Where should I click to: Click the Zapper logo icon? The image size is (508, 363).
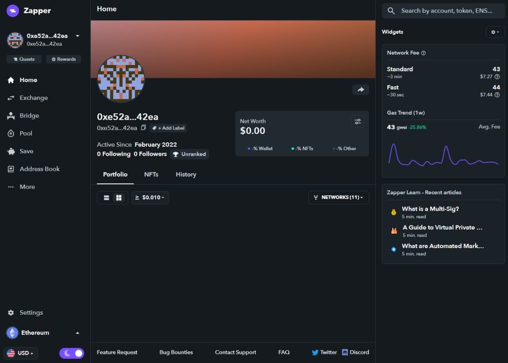[x=13, y=11]
